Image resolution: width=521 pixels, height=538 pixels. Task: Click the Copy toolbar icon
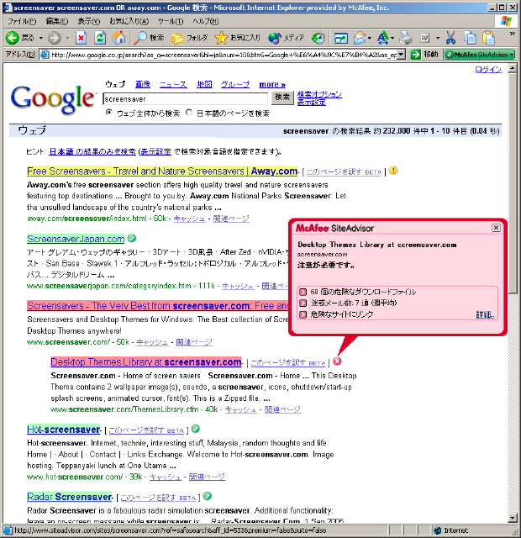[x=470, y=38]
